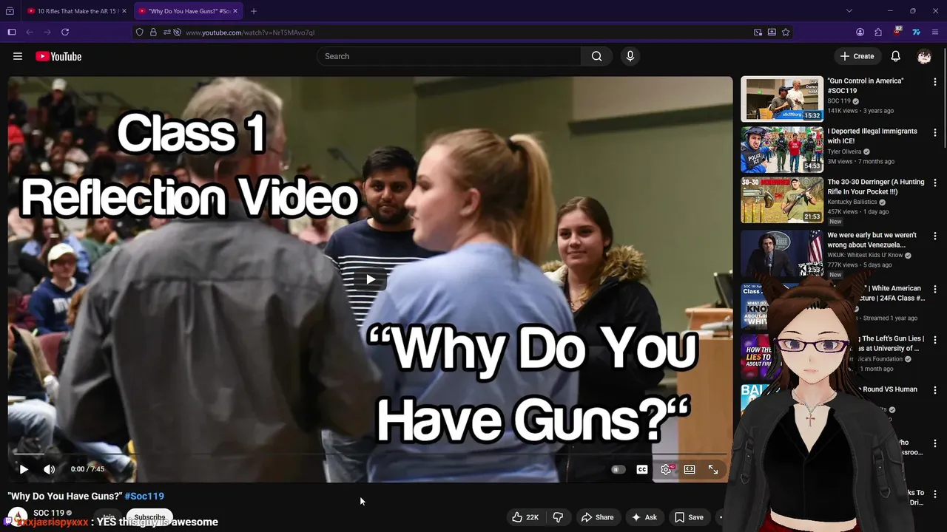The image size is (947, 532).
Task: Click the search magnifier button
Action: coord(596,56)
